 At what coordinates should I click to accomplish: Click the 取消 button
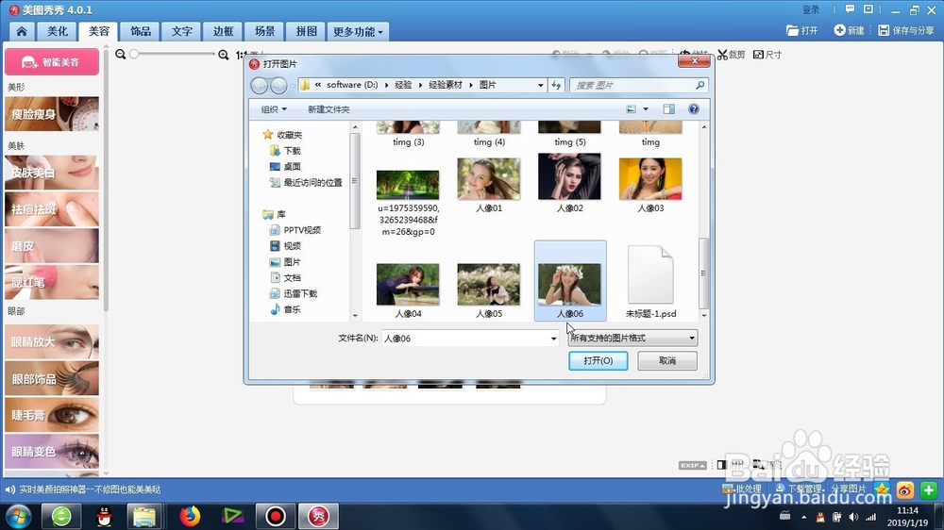[x=667, y=360]
